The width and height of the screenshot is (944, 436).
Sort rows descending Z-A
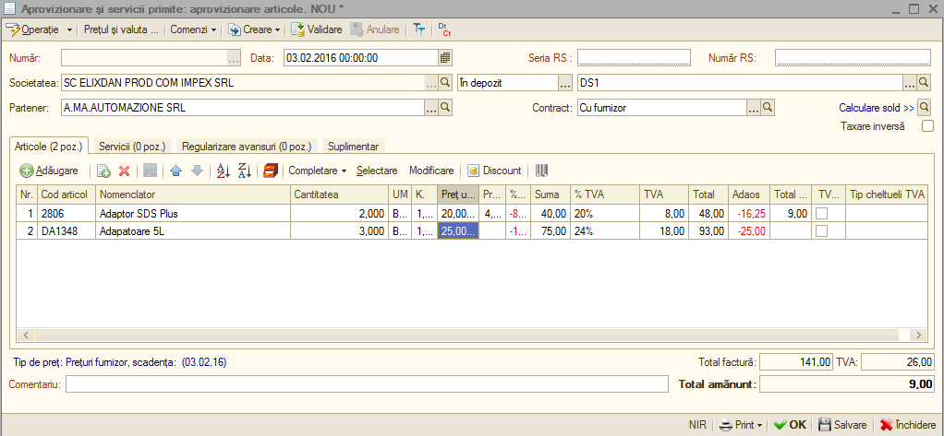[x=244, y=171]
